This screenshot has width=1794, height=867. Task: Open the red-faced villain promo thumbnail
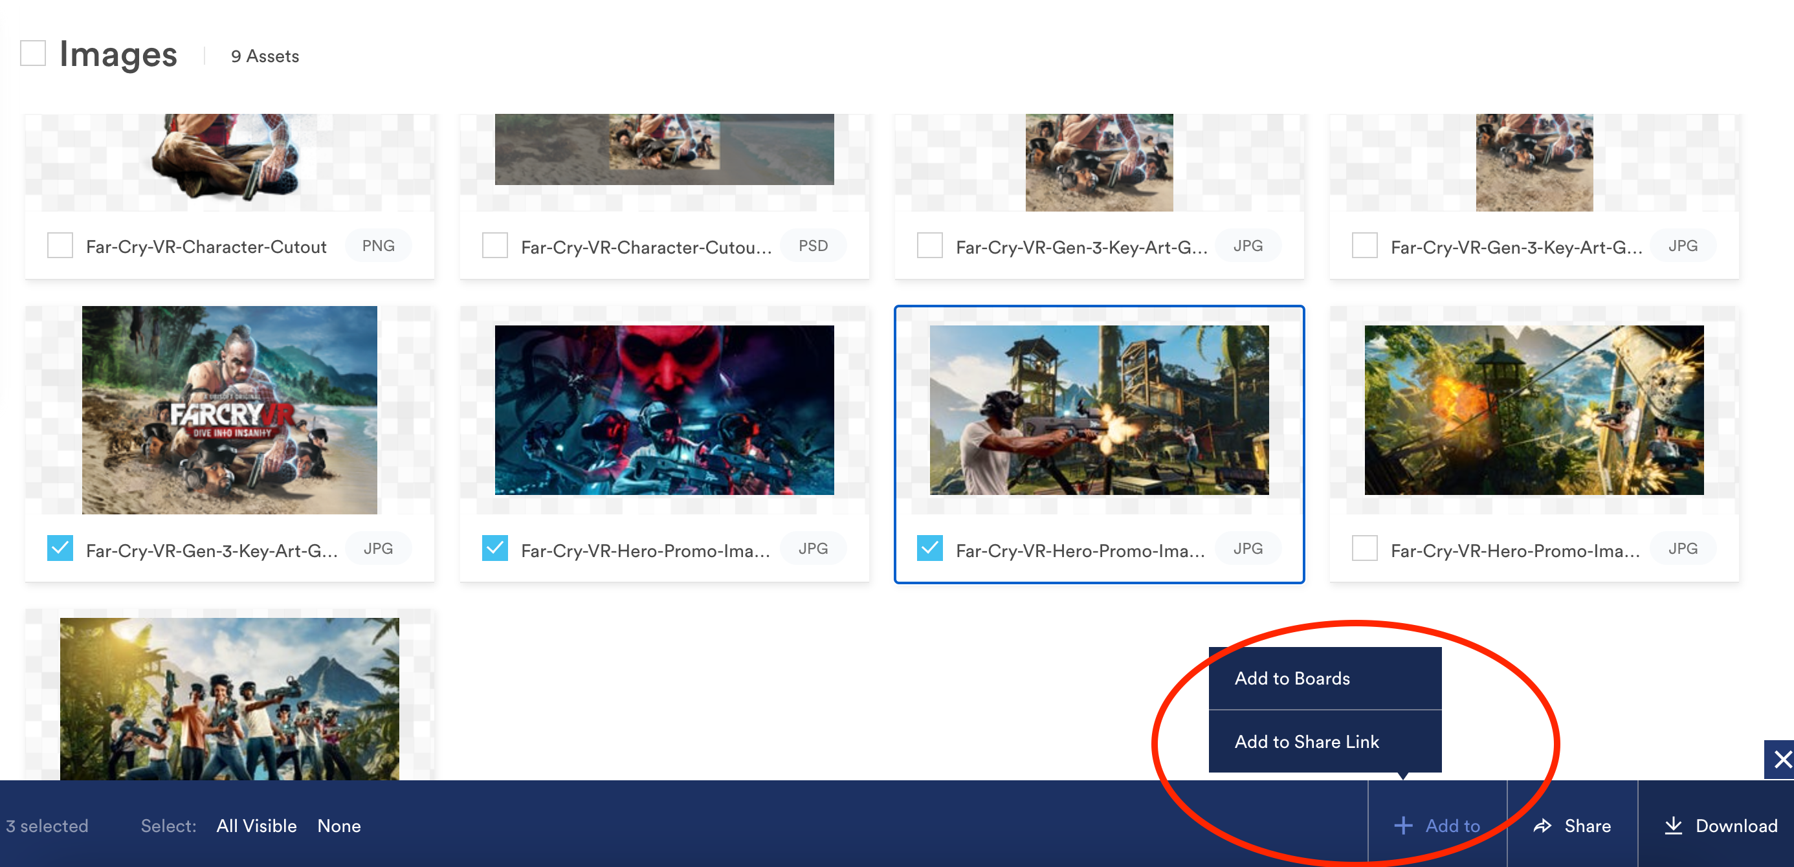[x=665, y=410]
